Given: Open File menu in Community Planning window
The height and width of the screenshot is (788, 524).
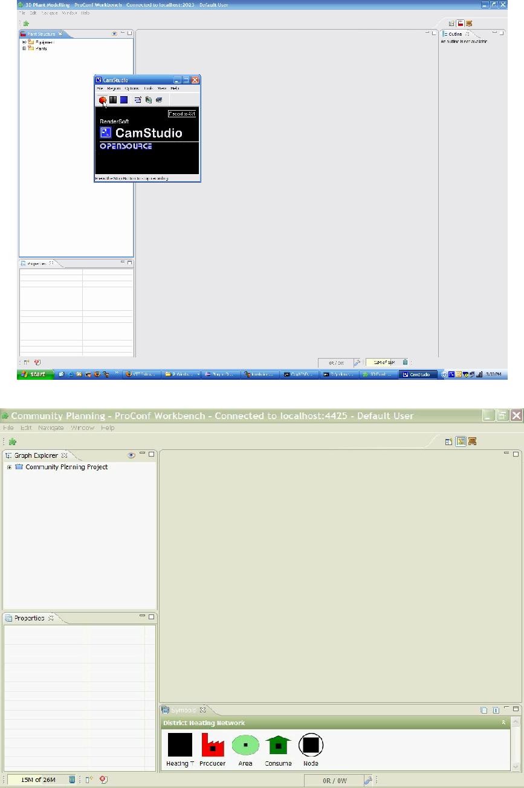Looking at the screenshot, I should pos(8,428).
